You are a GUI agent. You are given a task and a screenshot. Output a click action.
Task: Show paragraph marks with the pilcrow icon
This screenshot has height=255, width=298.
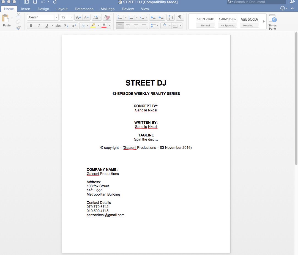point(180,17)
